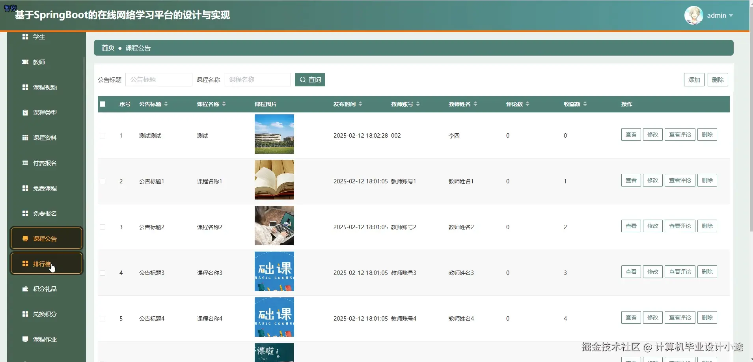The image size is (753, 362).
Task: Click the 添加 button to add announcement
Action: pyautogui.click(x=694, y=79)
